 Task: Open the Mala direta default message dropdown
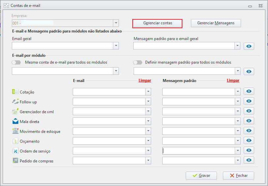click(x=237, y=121)
